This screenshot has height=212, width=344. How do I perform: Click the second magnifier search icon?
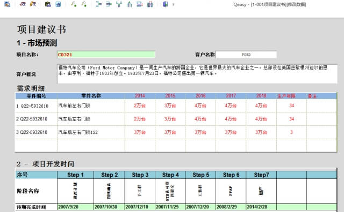[84, 4]
